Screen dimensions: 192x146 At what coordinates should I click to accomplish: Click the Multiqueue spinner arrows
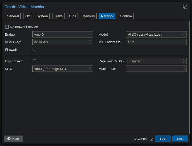coord(184,69)
